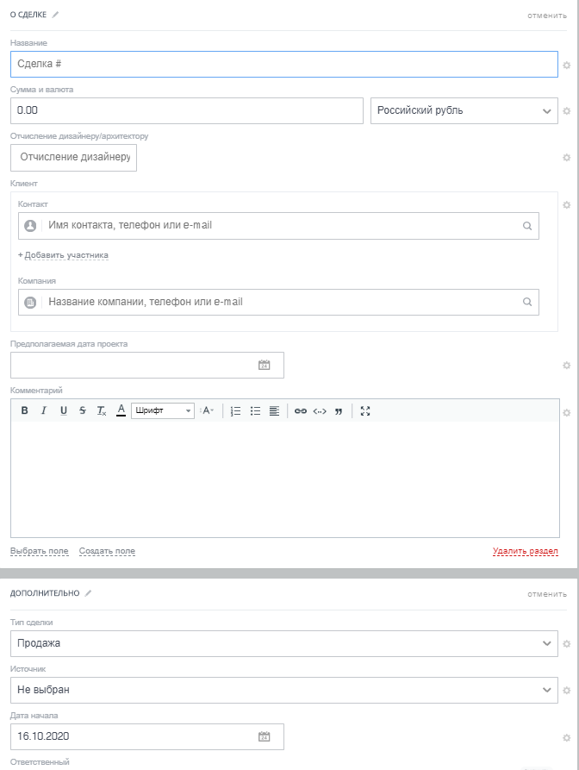
Task: Insert a bulleted list
Action: [255, 411]
